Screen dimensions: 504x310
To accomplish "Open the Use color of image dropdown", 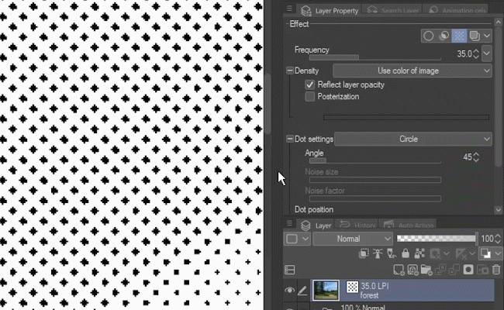I will [413, 71].
